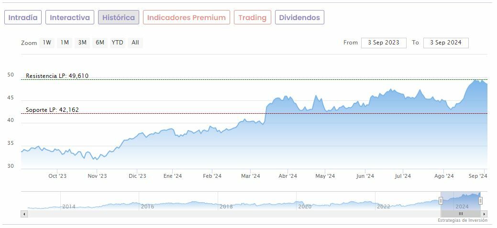Select the Histórica tab

[x=119, y=18]
